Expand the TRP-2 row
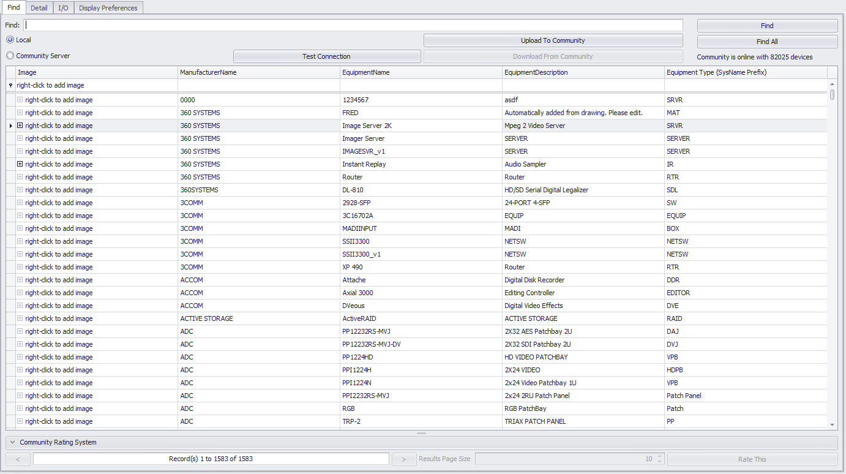Viewport: 846px width, 474px height. pyautogui.click(x=20, y=421)
